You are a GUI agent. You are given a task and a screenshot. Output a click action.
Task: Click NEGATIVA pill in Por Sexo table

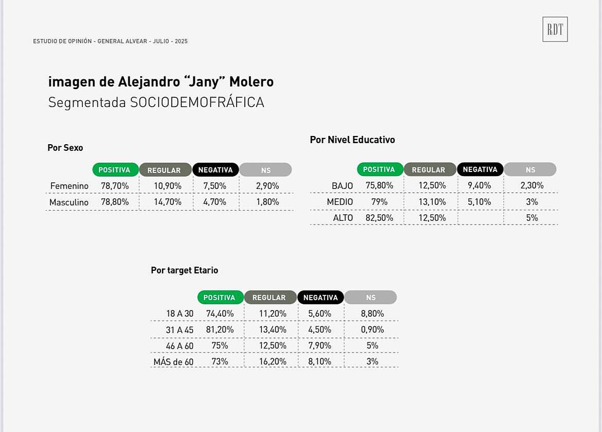click(216, 170)
